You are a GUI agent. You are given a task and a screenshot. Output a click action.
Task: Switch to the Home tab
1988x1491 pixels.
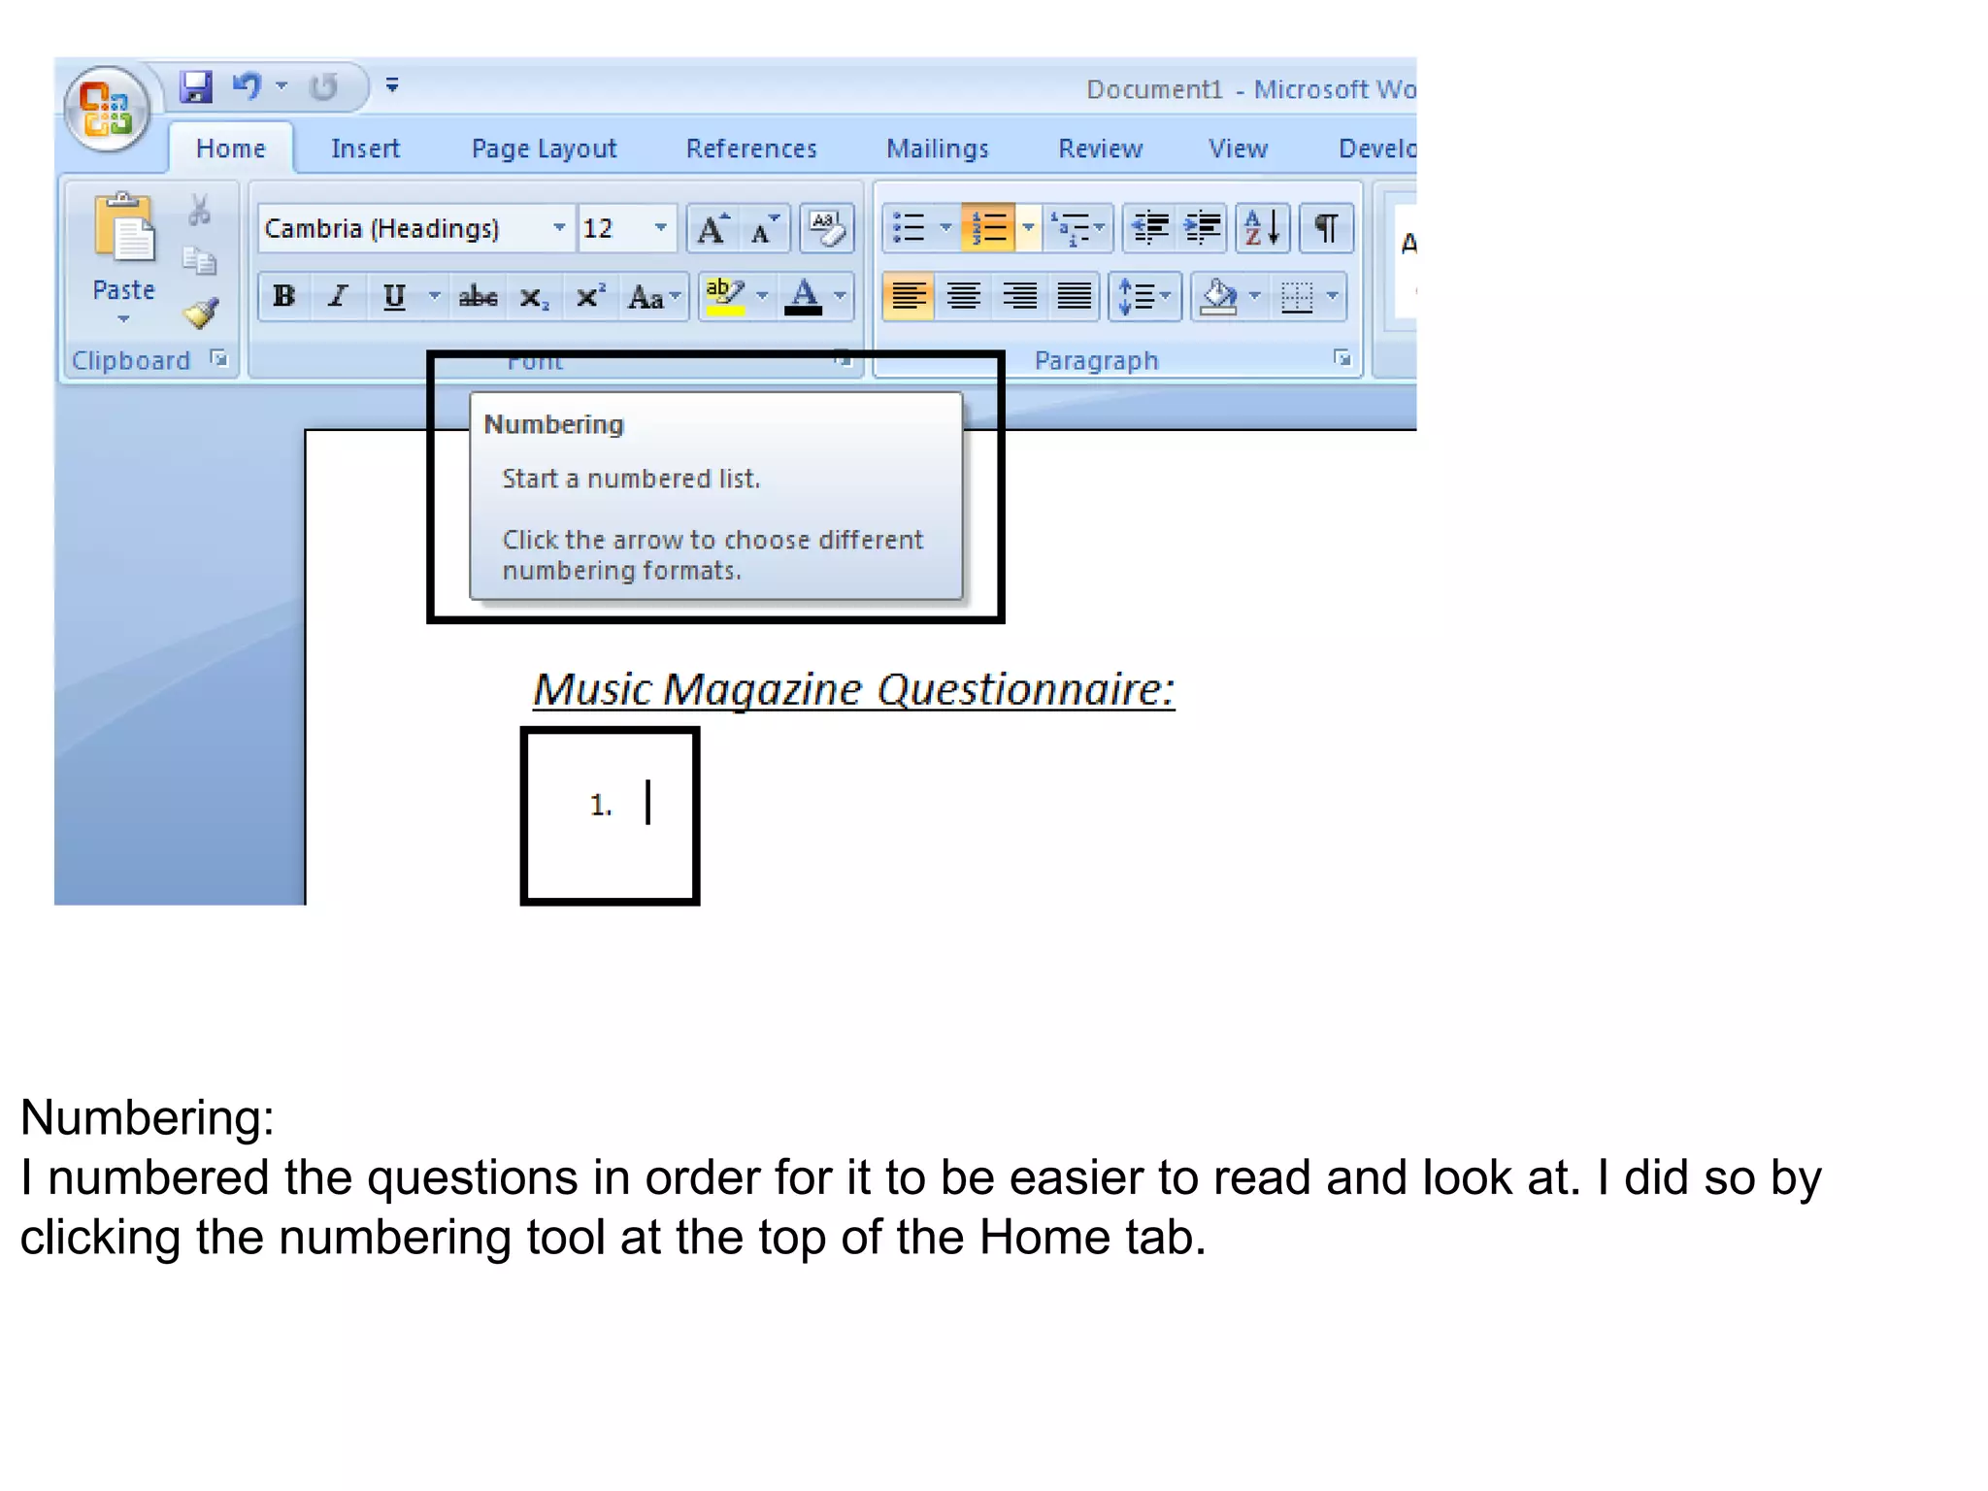pyautogui.click(x=230, y=149)
